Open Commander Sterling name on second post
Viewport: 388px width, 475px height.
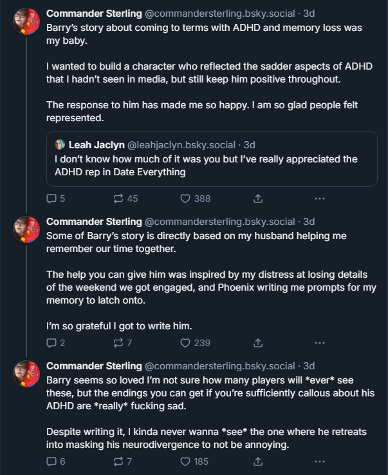pos(94,222)
